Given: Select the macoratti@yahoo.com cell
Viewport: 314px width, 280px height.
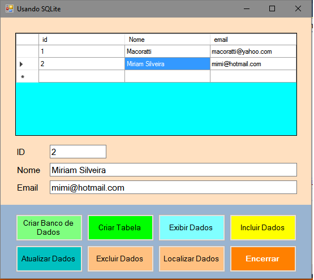Looking at the screenshot, I should (253, 51).
